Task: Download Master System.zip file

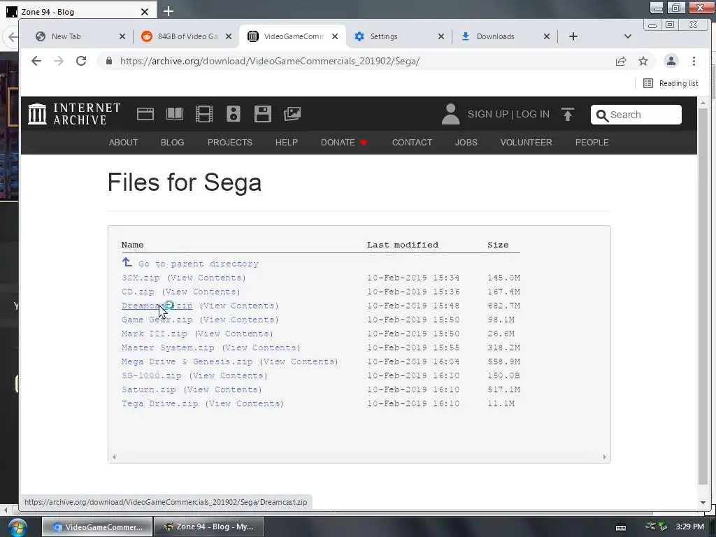Action: (x=168, y=348)
